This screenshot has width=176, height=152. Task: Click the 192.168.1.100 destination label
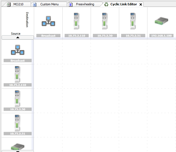pos(161,36)
